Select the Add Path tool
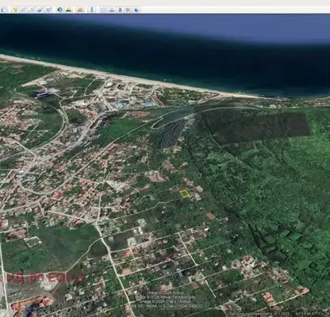The height and width of the screenshot is (317, 330). click(32, 10)
